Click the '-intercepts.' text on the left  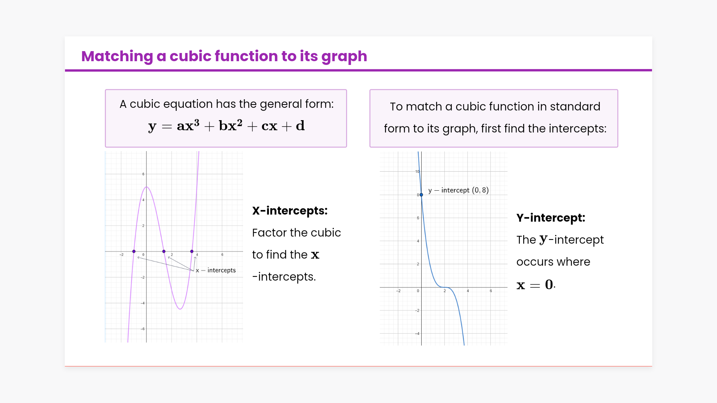(284, 277)
